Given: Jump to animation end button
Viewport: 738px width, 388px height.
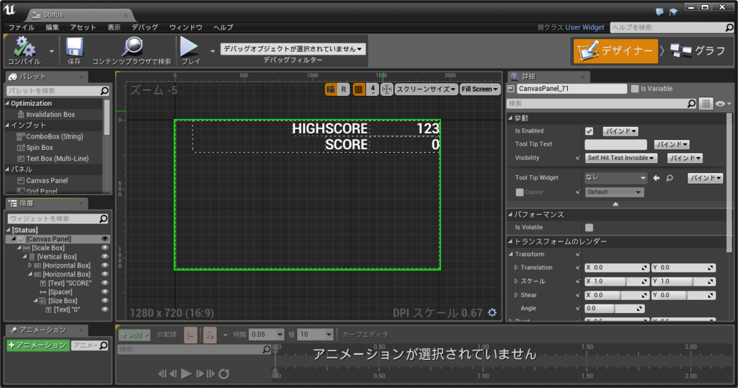Looking at the screenshot, I should click(x=210, y=374).
